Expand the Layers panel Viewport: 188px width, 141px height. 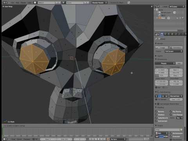coord(156,56)
